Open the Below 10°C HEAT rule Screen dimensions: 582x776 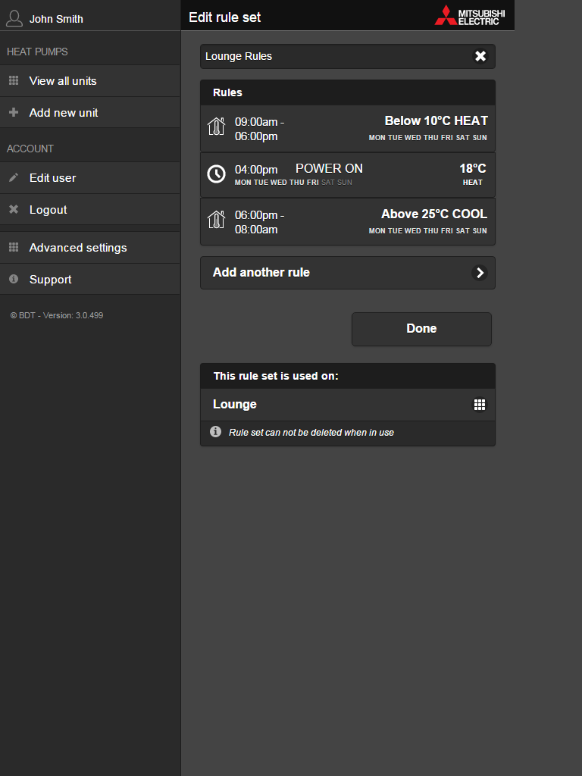[x=347, y=128]
